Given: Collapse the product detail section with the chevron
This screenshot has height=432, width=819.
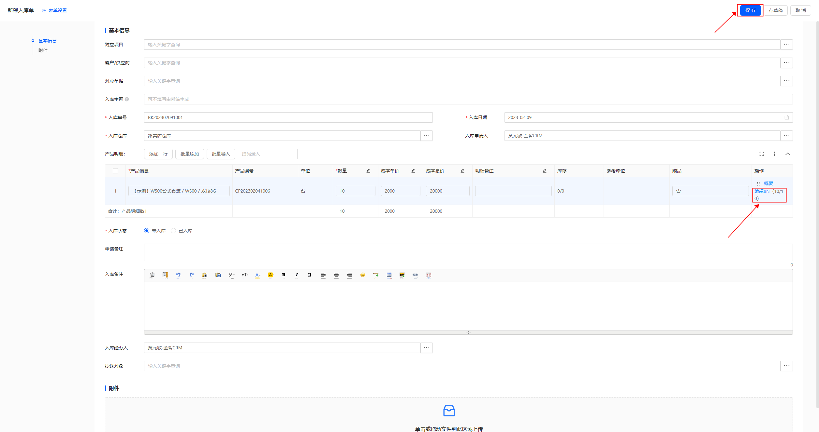Looking at the screenshot, I should [788, 154].
